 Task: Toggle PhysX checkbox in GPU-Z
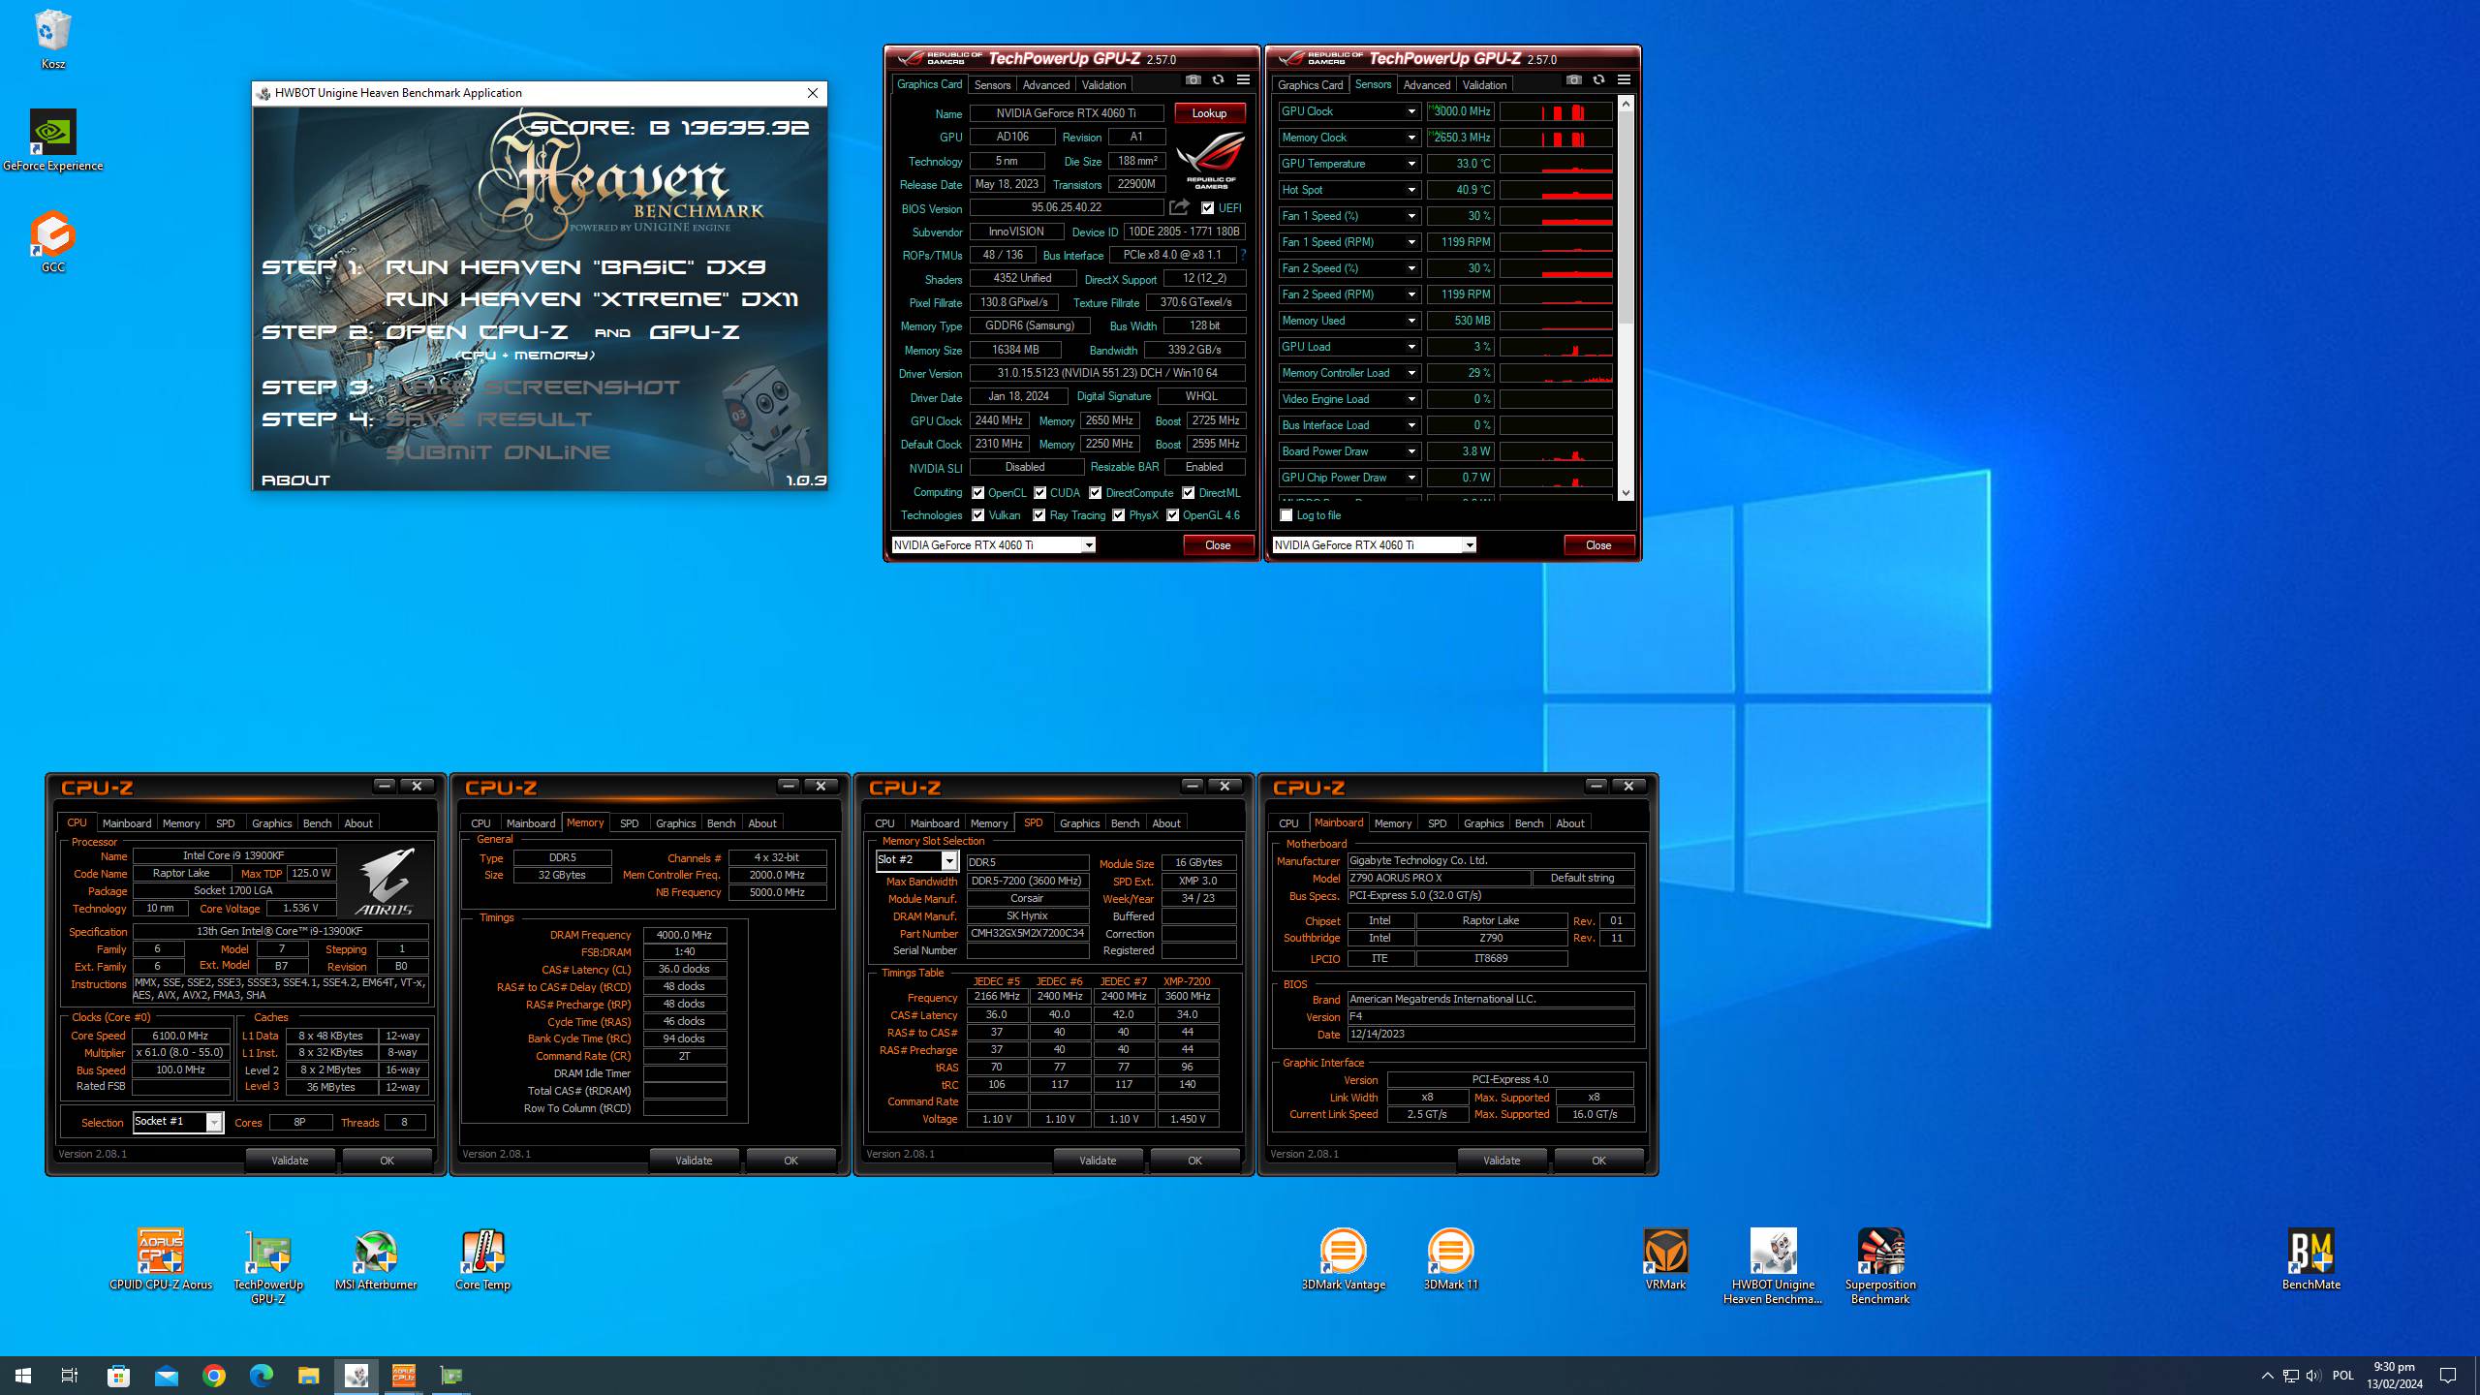tap(1118, 515)
